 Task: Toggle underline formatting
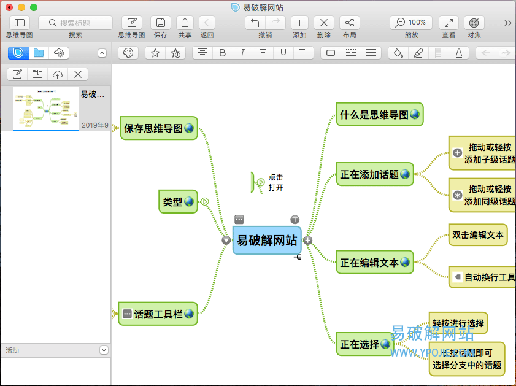[283, 53]
